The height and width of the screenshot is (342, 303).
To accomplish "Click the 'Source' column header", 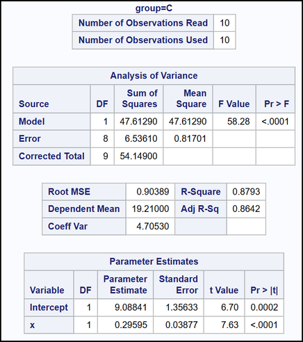I will [34, 104].
